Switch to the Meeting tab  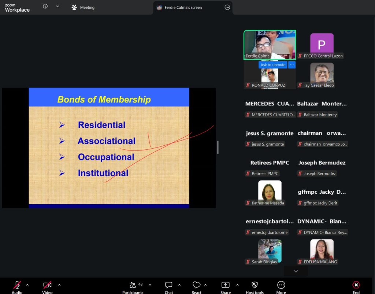pyautogui.click(x=83, y=7)
